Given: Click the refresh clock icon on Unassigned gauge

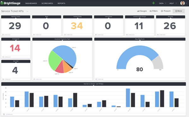Looking at the screenshot, I should click(3, 57).
